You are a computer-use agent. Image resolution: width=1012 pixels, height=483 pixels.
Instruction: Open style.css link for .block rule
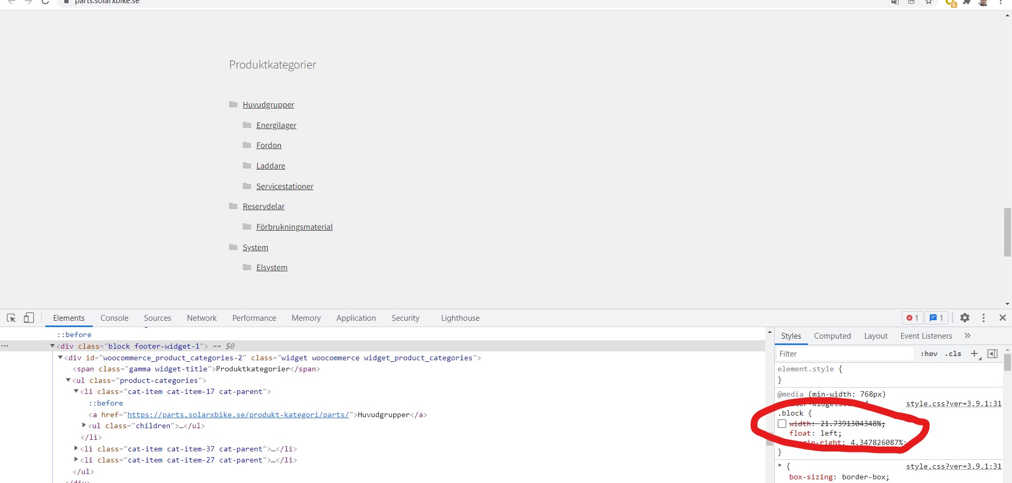coord(953,403)
